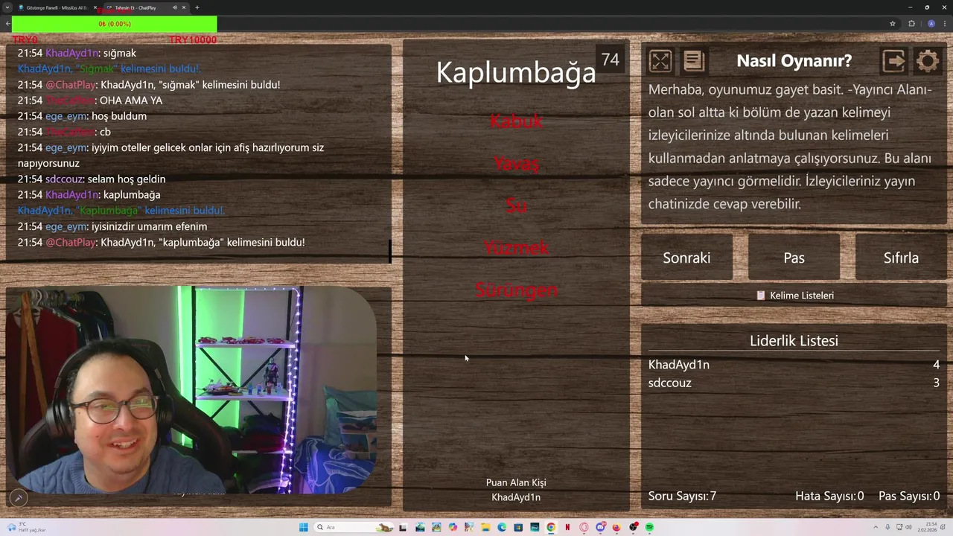This screenshot has height=536, width=953.
Task: Open Discord from taskbar
Action: coord(600,527)
